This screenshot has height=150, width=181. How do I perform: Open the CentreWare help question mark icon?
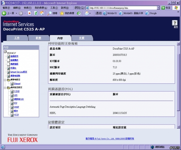pos(175,23)
